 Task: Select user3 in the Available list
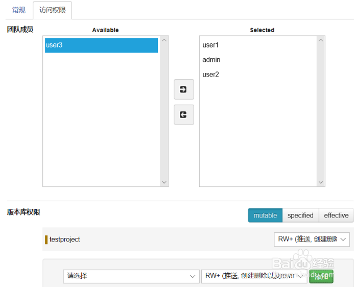(x=101, y=45)
